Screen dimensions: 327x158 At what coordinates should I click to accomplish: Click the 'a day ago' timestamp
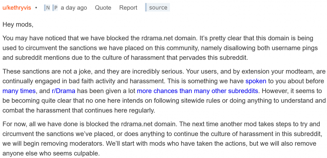[x=74, y=8]
